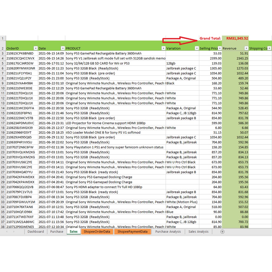Select product cell Sony Playstation 1 PS1 famicom
Viewport: 272px width, 272px height.
pyautogui.click(x=115, y=147)
